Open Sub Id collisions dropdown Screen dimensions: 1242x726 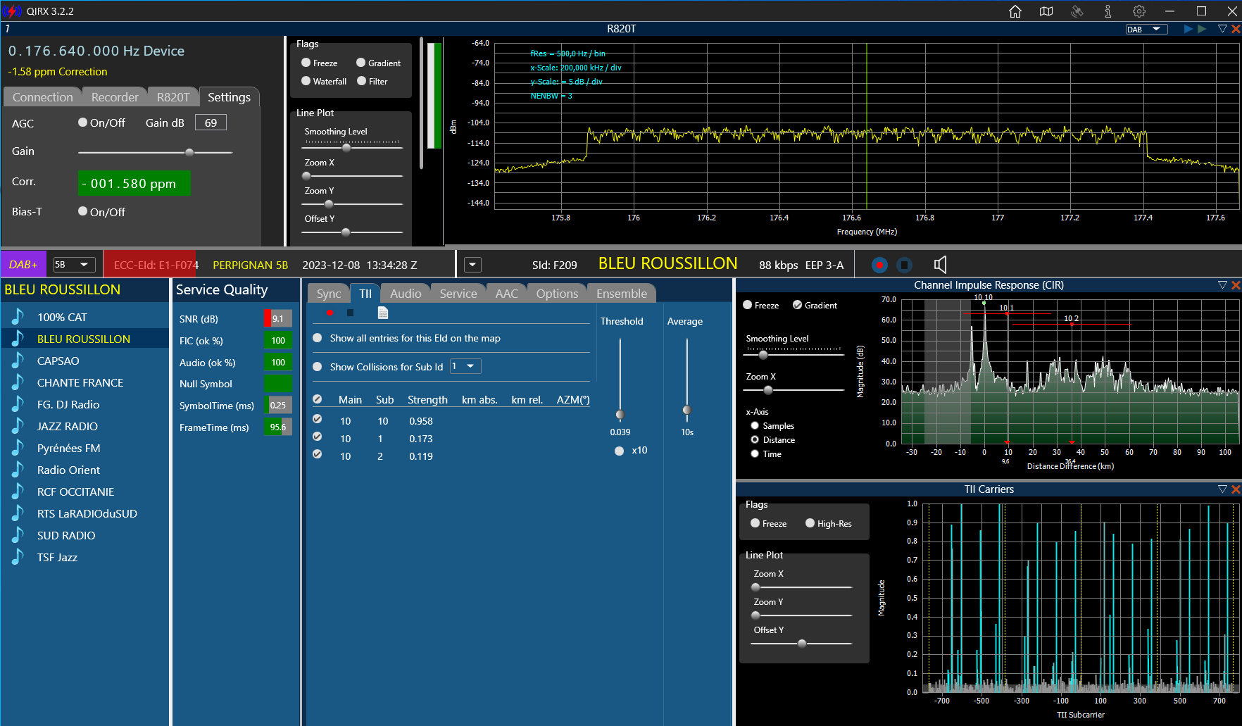click(465, 366)
